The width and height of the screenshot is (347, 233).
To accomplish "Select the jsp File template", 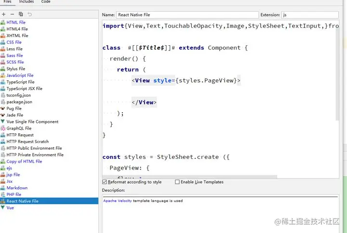I will [x=13, y=175].
